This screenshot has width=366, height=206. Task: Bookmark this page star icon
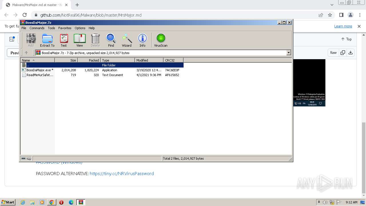tap(330, 15)
